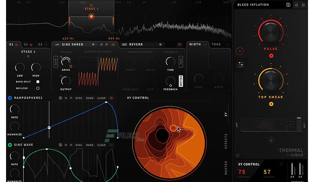314x182 pixels.
Task: Enable the REFILTER checkbox
Action: (x=38, y=88)
